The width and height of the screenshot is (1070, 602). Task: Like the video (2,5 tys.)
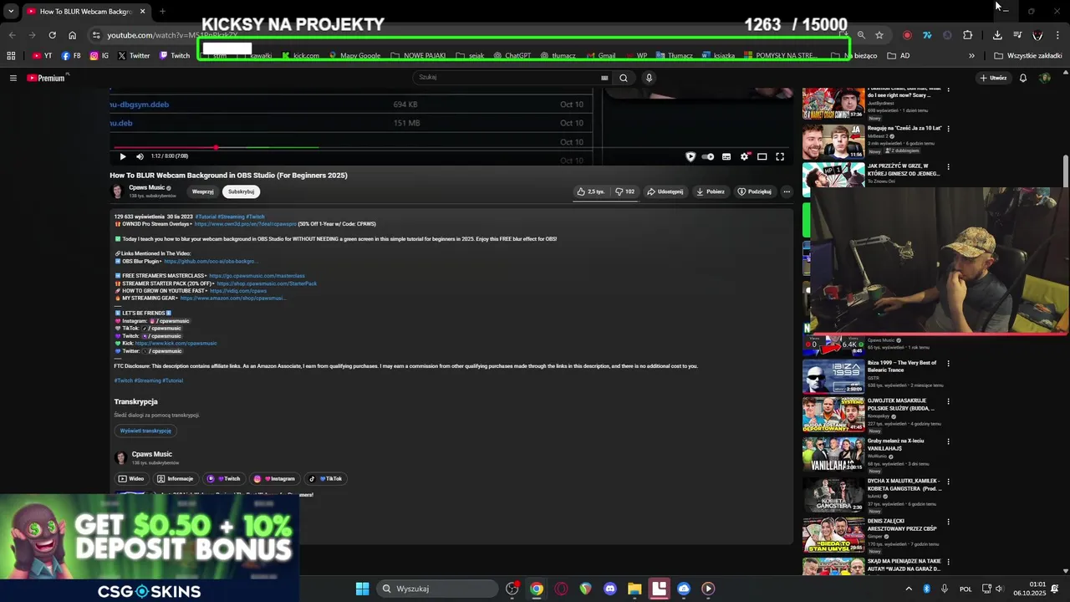[591, 191]
